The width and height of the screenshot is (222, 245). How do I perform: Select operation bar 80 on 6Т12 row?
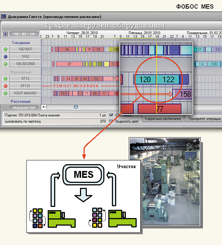85,79
